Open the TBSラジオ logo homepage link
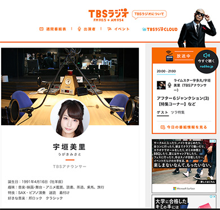Viewport: 220px width, 210px height. [108, 15]
